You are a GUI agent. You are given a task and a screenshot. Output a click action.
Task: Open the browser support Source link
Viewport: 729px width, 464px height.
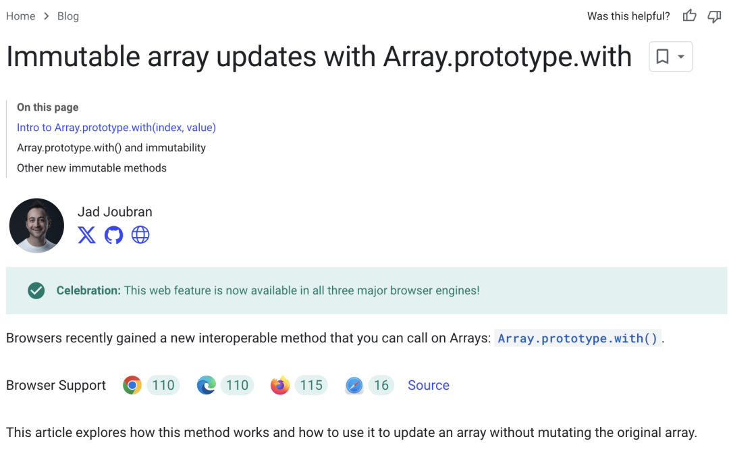(x=429, y=386)
